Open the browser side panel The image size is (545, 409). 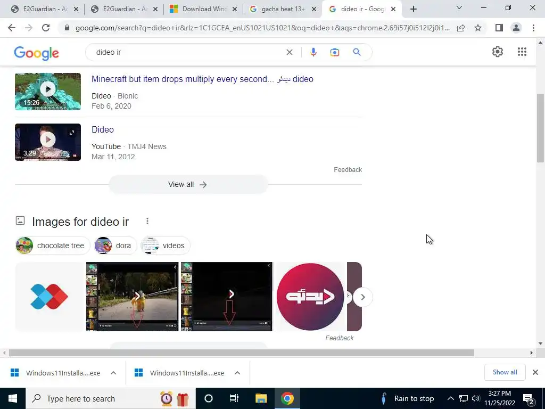coord(499,28)
